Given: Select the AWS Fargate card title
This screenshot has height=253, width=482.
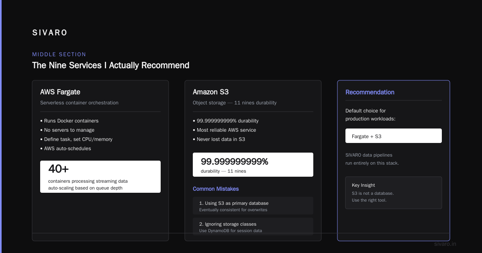Looking at the screenshot, I should pyautogui.click(x=60, y=92).
